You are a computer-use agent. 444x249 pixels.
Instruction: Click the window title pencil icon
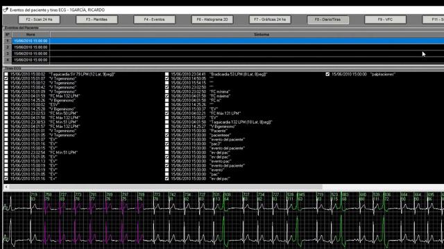6,10
